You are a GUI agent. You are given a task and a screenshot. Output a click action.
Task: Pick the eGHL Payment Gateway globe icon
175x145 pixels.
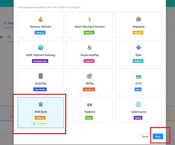(x=41, y=47)
